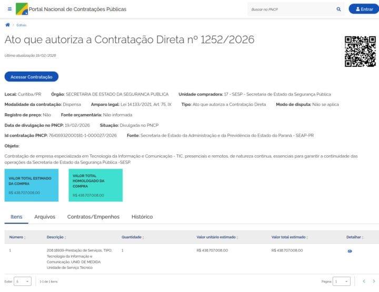The image size is (379, 292).
Task: Click the Acessar Contratação button
Action: point(31,77)
